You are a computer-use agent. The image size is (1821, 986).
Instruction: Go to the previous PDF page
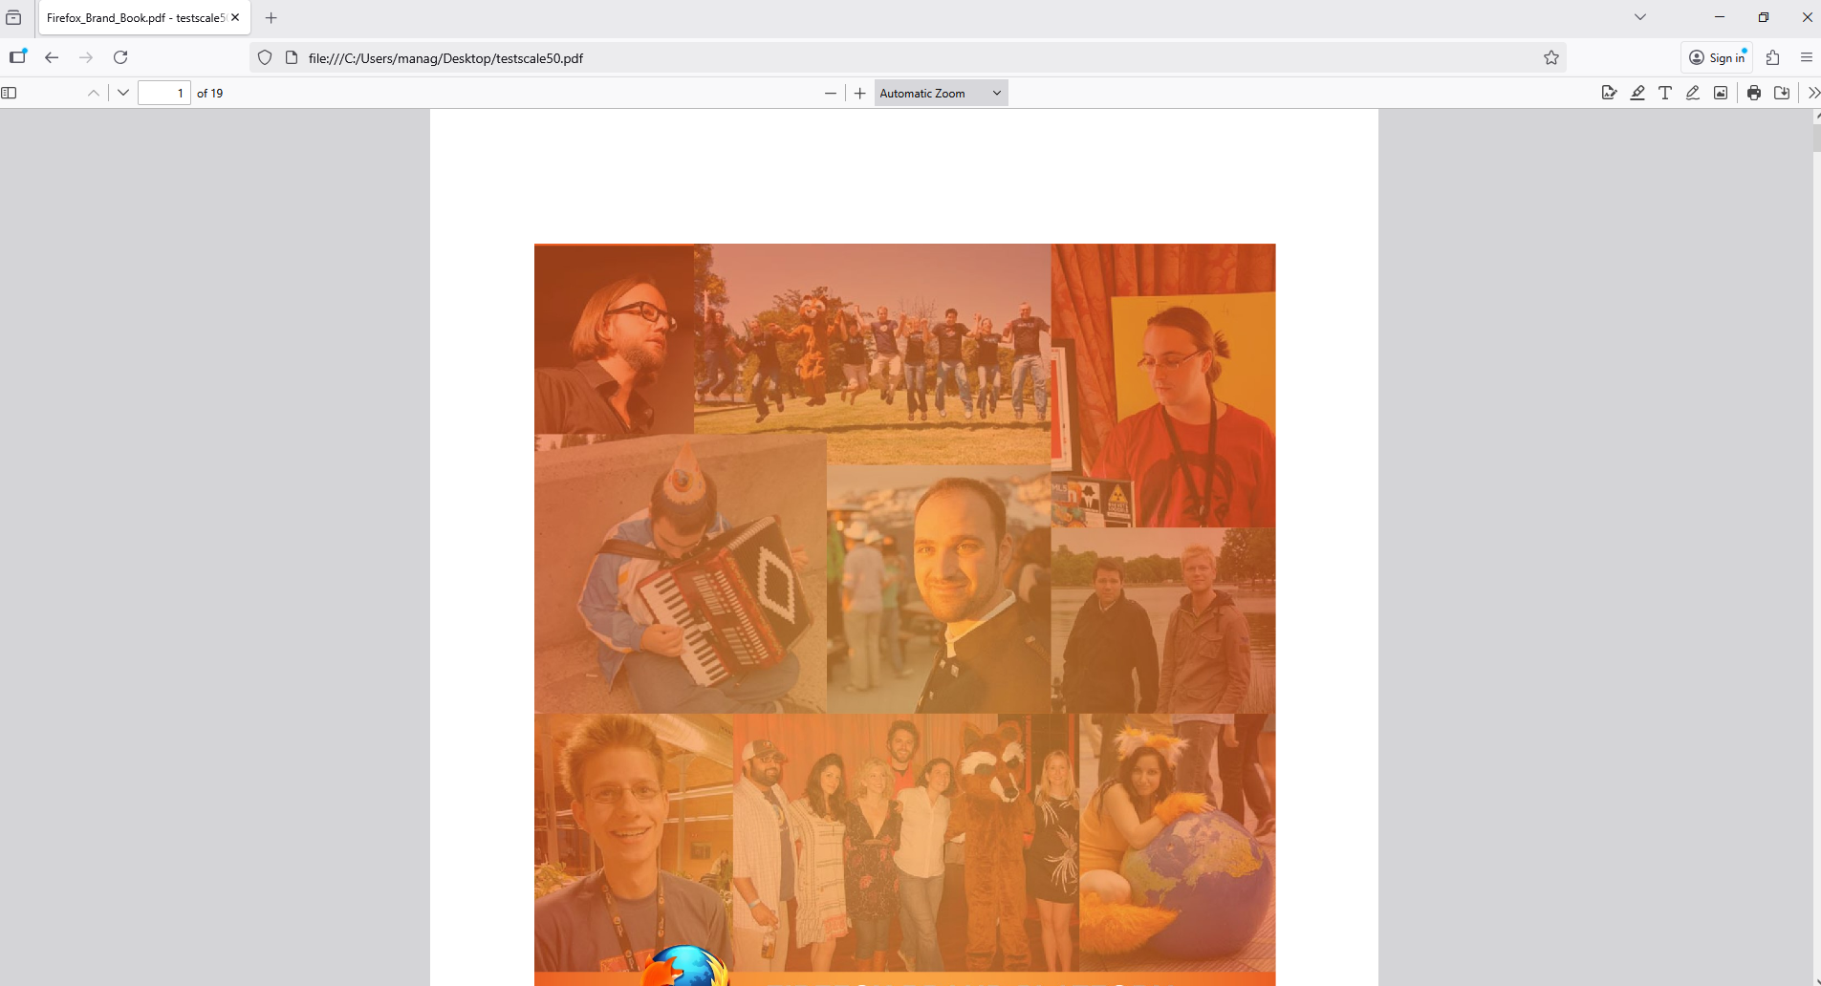click(x=94, y=93)
